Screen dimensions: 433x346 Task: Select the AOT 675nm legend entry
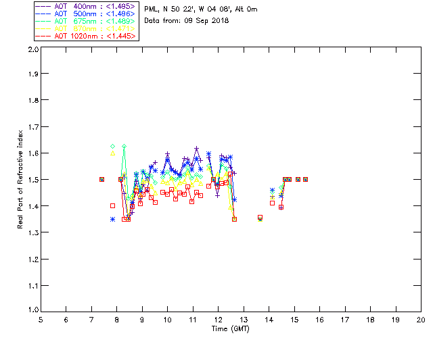[86, 21]
